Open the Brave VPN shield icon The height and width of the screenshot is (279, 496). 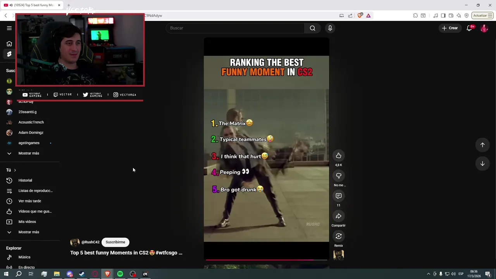coord(467,15)
